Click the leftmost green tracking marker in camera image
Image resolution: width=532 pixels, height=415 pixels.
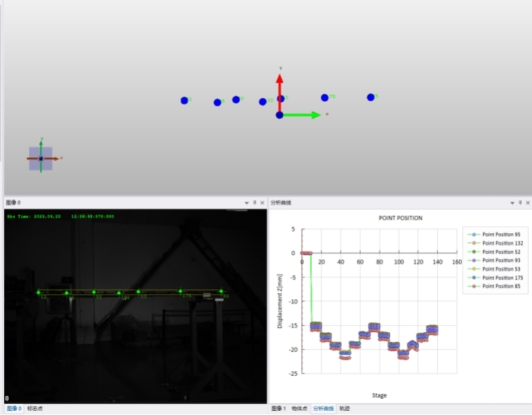(39, 292)
